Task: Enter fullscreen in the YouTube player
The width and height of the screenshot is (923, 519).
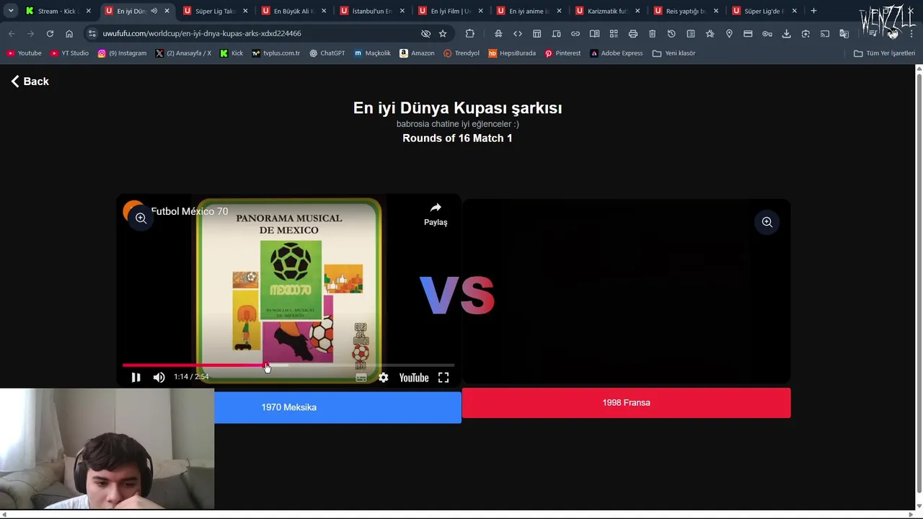Action: pyautogui.click(x=443, y=377)
